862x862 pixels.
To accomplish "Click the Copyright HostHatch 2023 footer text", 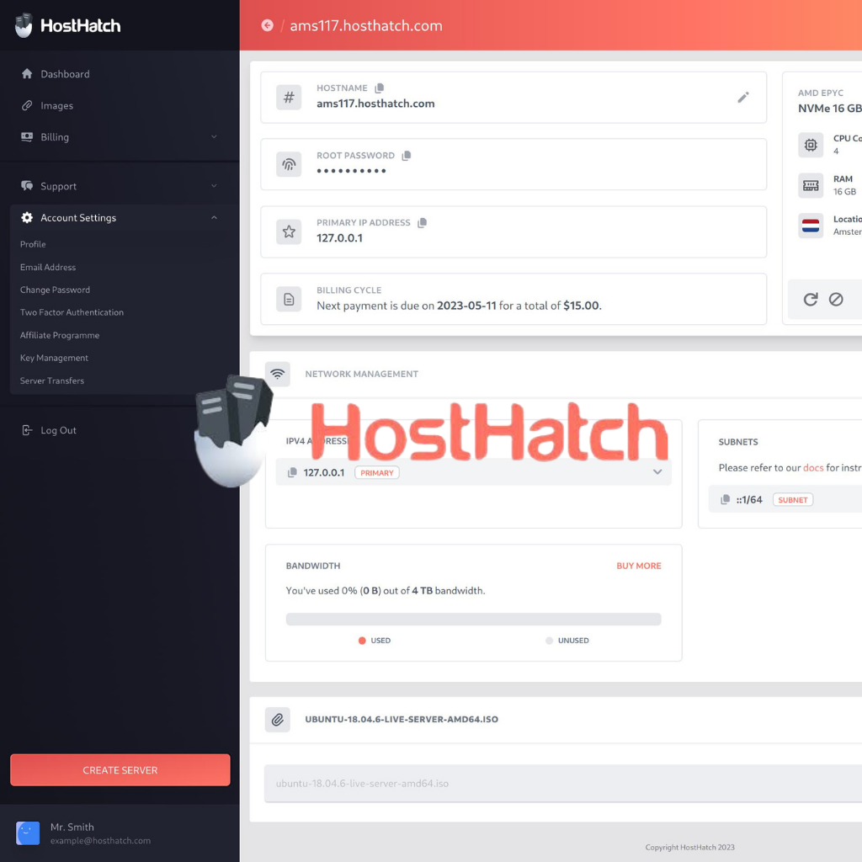I will pos(690,847).
